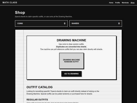Click 'Spend shards to claim specific outfits' subtitle
Screen dimensions: 137x103
pyautogui.click(x=44, y=17)
